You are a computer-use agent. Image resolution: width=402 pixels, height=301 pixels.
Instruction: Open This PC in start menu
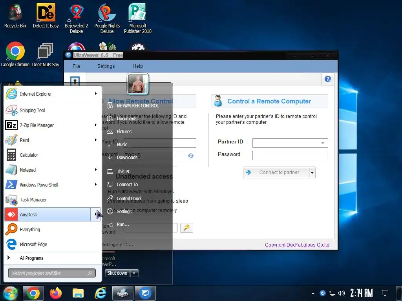coord(124,172)
